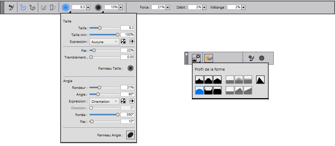Expand the Force percentage dropdown arrow
Viewport: 335px width, 146px height.
point(168,7)
